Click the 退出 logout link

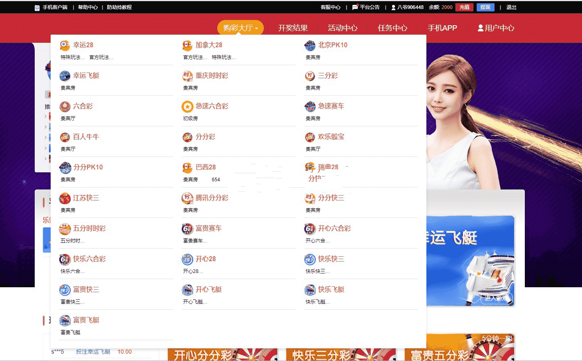(x=511, y=7)
